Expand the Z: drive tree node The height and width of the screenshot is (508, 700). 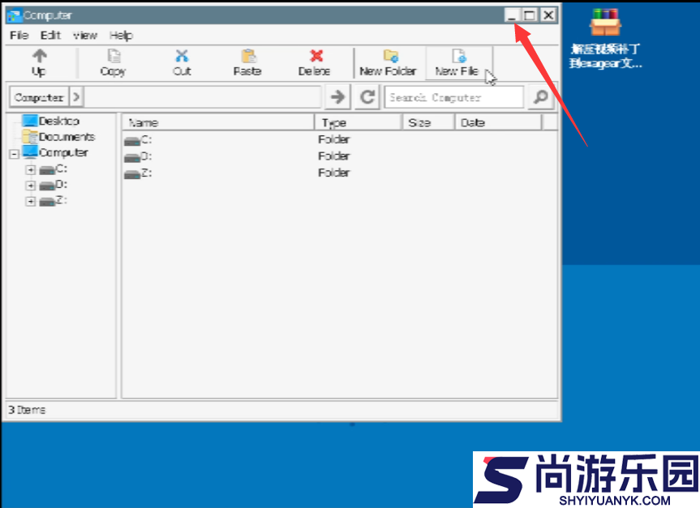click(x=31, y=201)
